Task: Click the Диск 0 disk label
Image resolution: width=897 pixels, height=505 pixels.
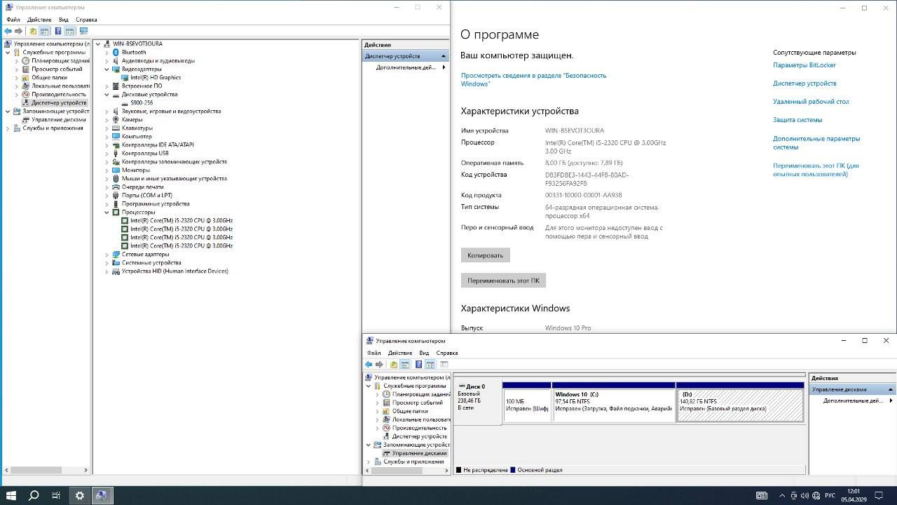Action: 475,386
